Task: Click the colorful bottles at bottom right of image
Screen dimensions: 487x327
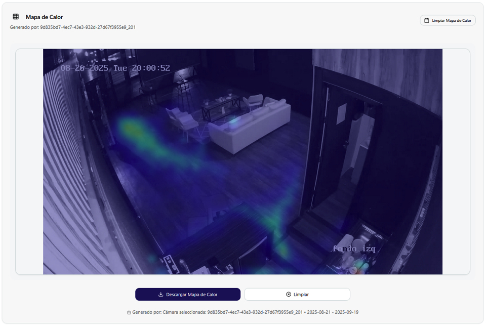Action: point(360,264)
